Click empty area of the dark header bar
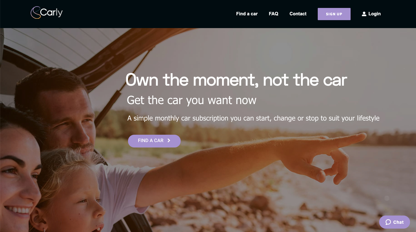Image resolution: width=416 pixels, height=232 pixels. click(x=147, y=14)
